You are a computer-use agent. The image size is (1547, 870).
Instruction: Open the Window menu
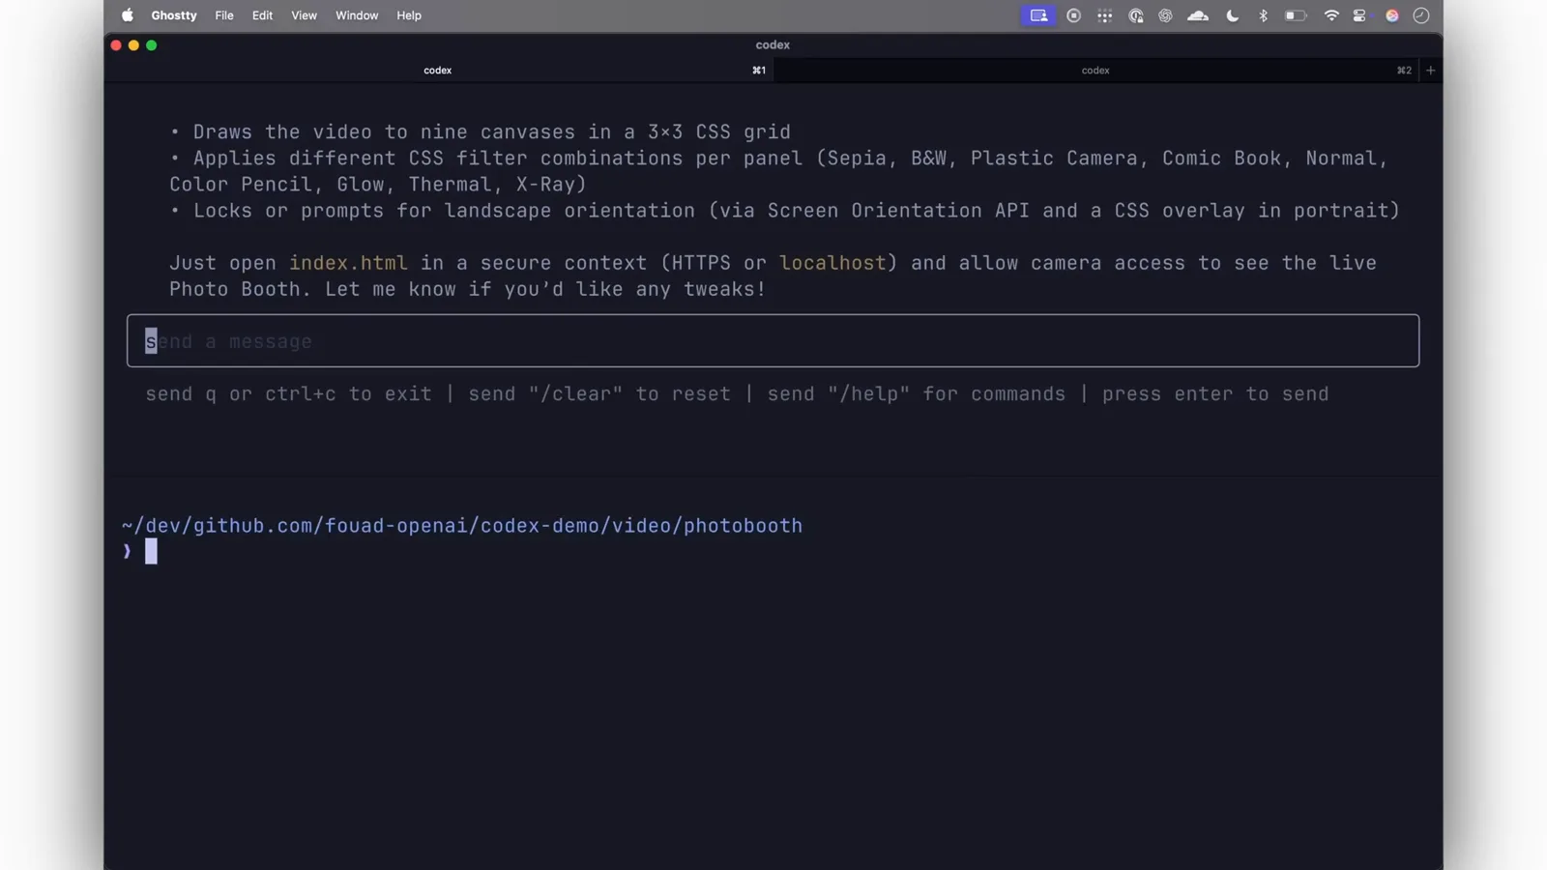(357, 15)
